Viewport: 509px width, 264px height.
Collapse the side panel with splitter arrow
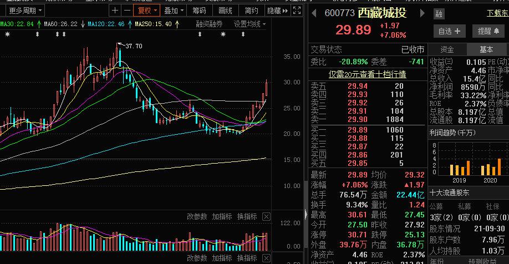pyautogui.click(x=306, y=214)
